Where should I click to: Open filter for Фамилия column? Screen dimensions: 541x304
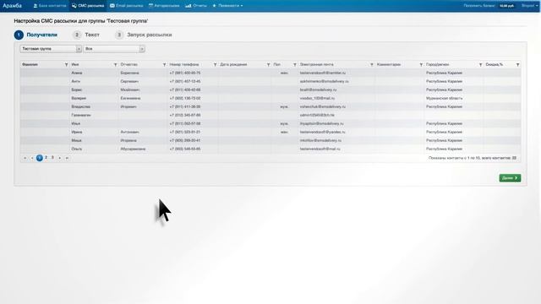[x=66, y=65]
